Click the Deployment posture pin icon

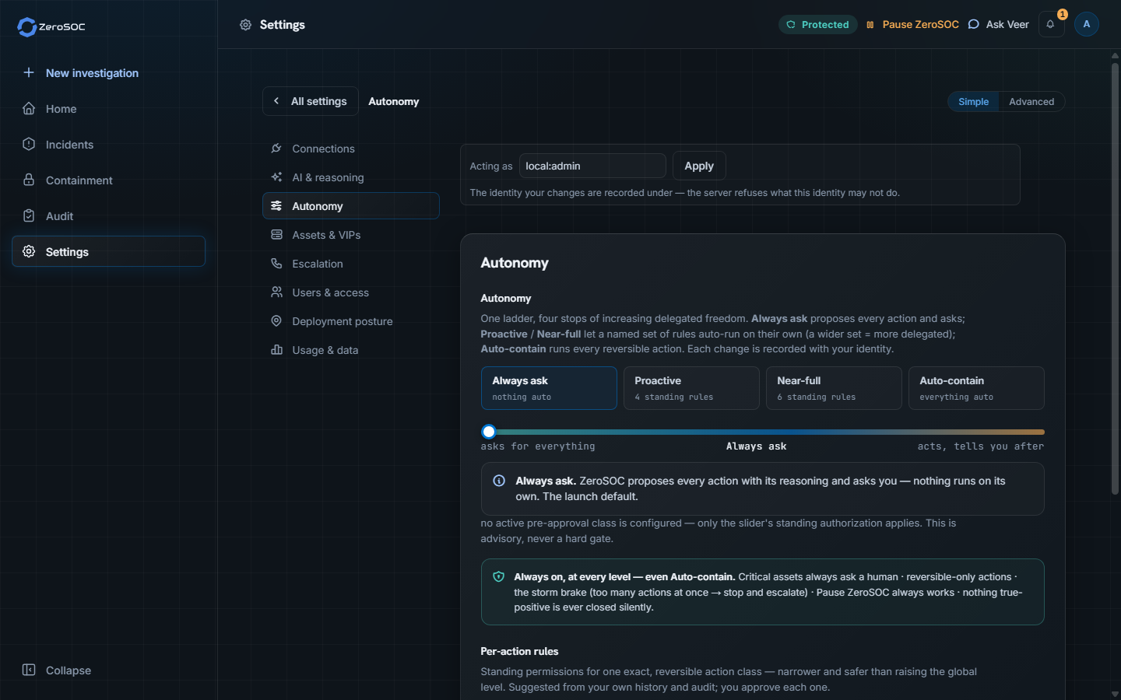[x=276, y=321]
